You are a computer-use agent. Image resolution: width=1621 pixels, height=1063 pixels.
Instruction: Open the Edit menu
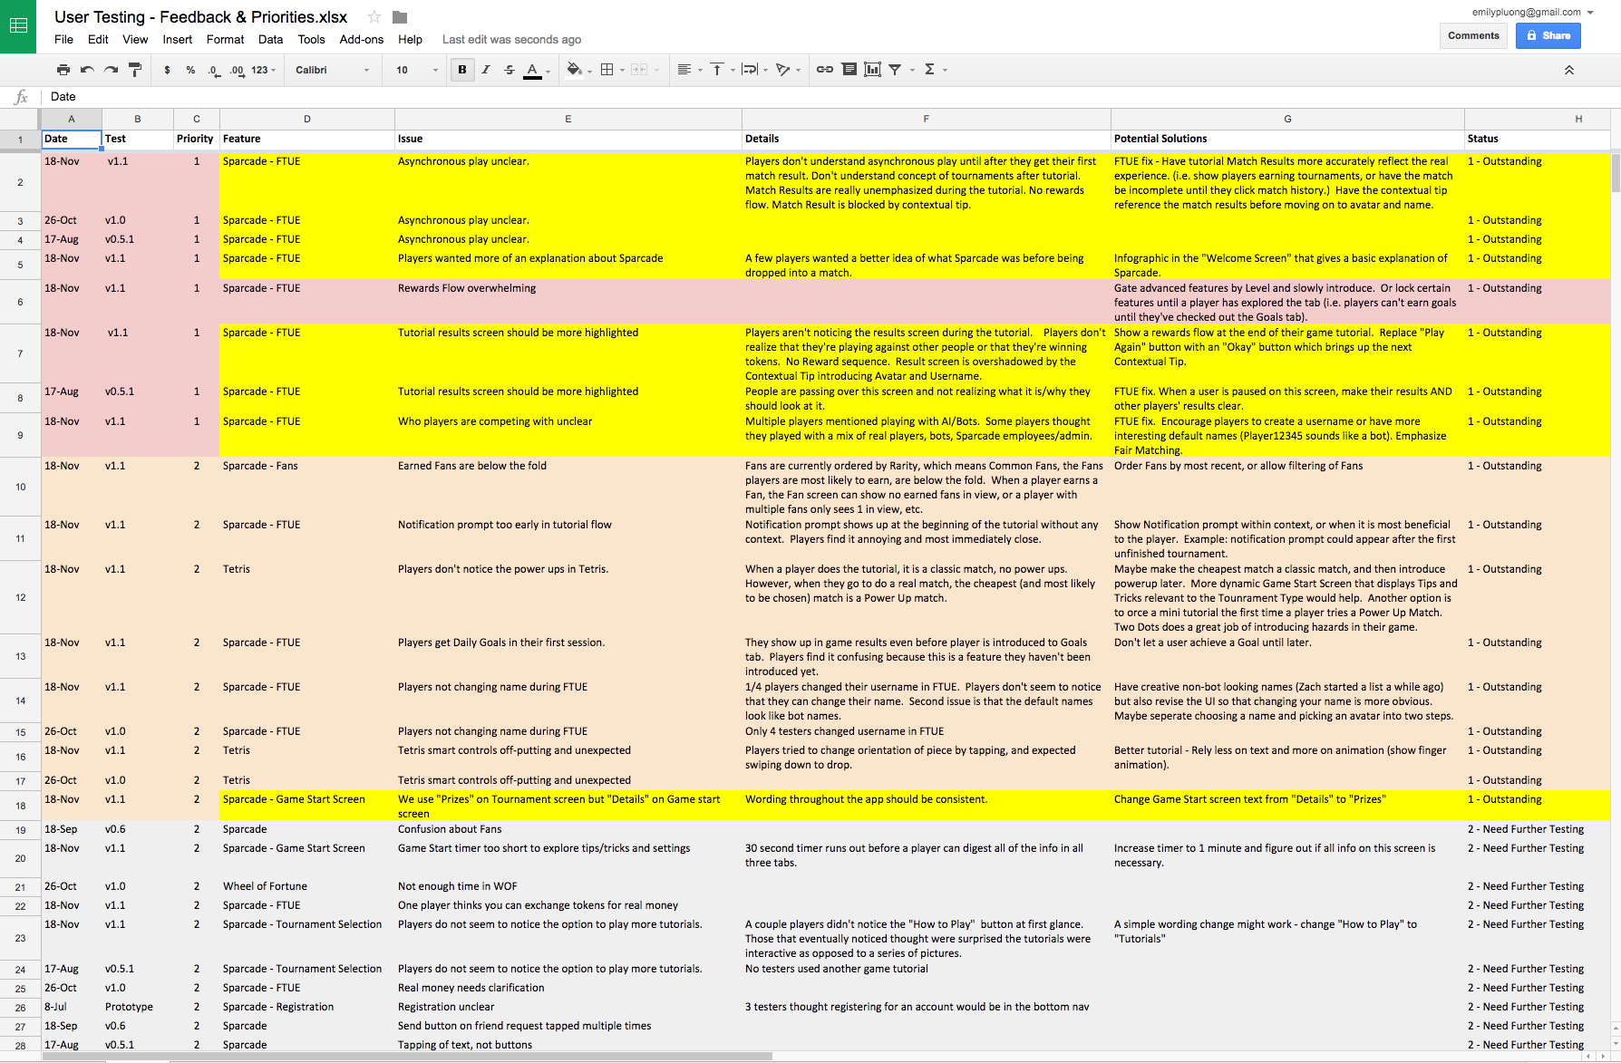pyautogui.click(x=98, y=39)
